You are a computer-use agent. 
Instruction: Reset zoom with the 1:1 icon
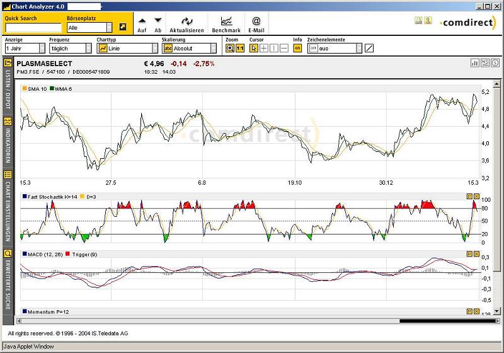(x=240, y=48)
